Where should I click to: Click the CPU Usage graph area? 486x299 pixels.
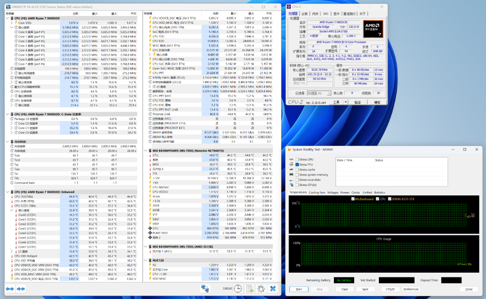pyautogui.click(x=384, y=255)
